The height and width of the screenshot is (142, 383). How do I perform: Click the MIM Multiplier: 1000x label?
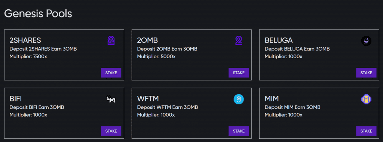284,115
